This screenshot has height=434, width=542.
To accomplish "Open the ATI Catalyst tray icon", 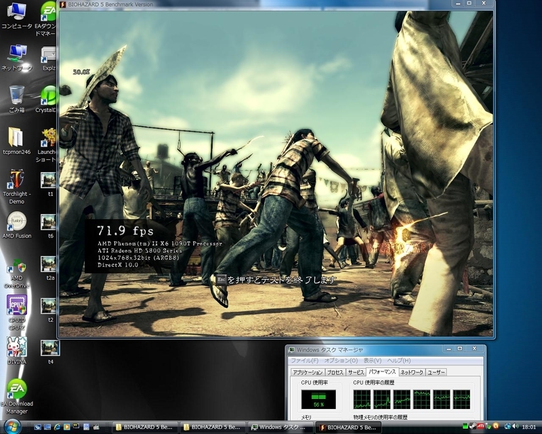I will tap(480, 427).
